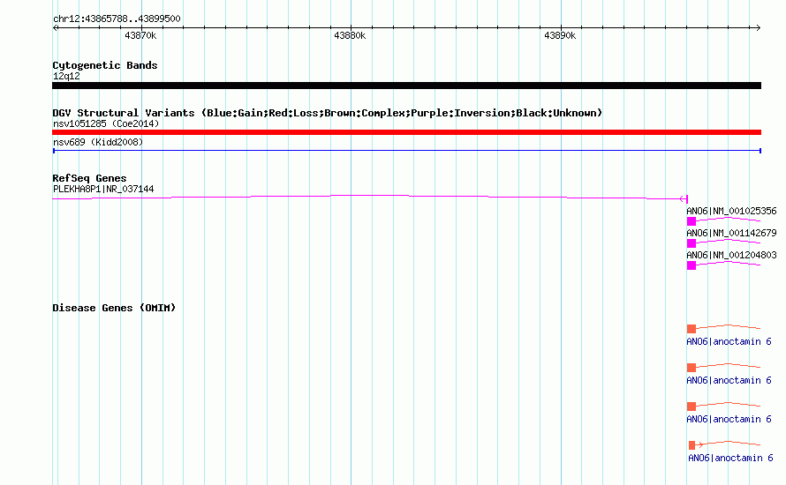
Task: Click the 43870k ruler tick label
Action: point(140,35)
